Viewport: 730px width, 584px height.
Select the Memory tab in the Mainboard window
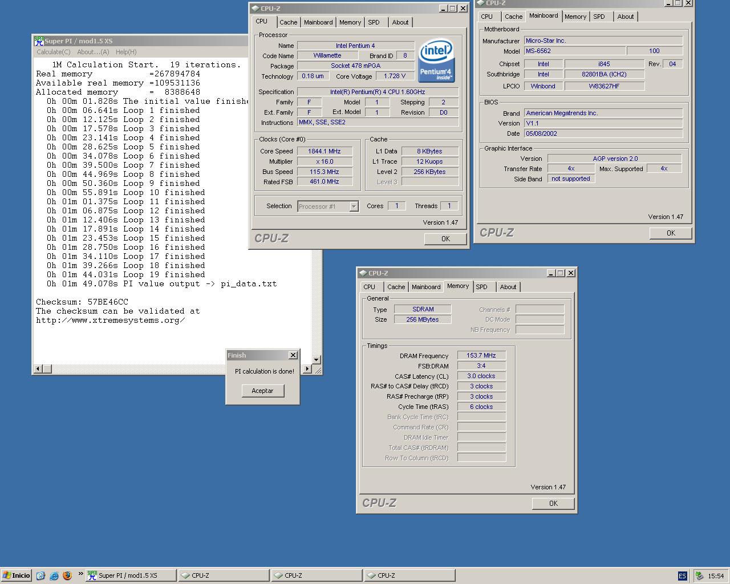[x=575, y=17]
